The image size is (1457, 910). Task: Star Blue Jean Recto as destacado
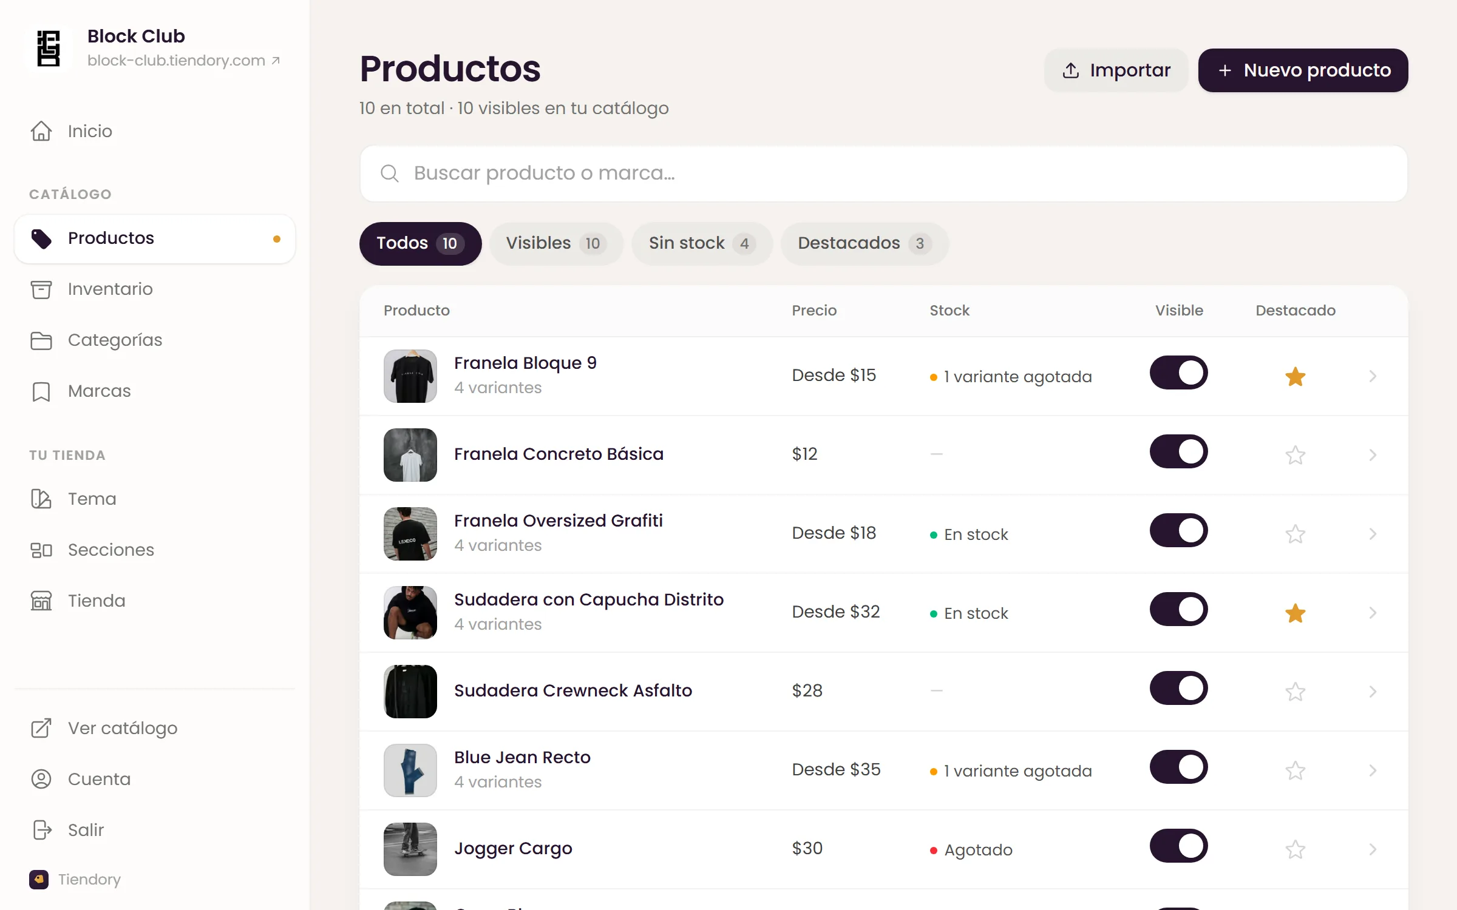(x=1296, y=770)
